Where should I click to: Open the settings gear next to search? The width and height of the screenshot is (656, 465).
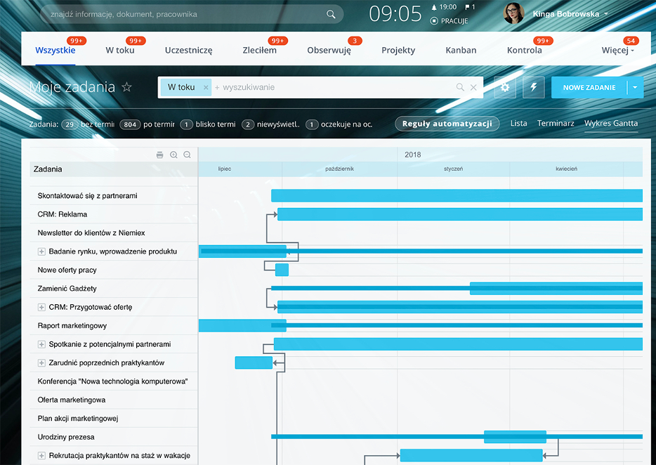pos(504,87)
